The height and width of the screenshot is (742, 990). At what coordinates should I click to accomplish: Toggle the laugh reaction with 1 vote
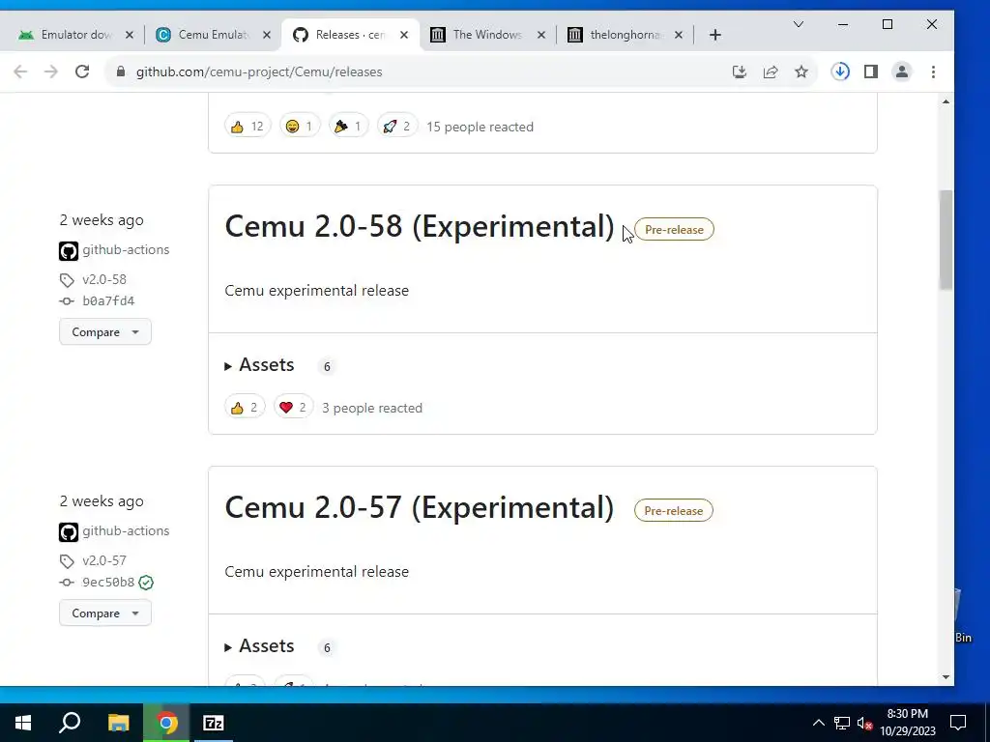tap(300, 127)
